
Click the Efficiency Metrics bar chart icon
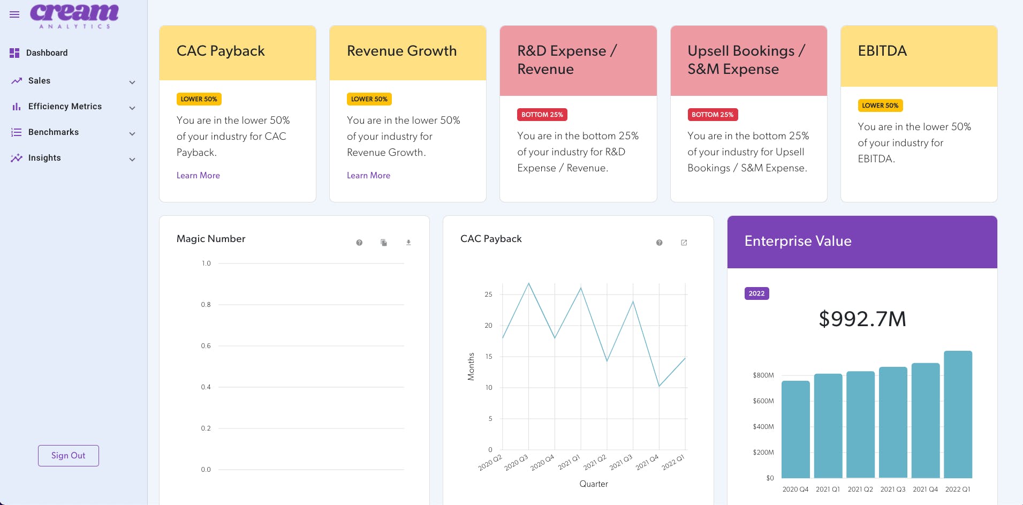click(x=17, y=107)
